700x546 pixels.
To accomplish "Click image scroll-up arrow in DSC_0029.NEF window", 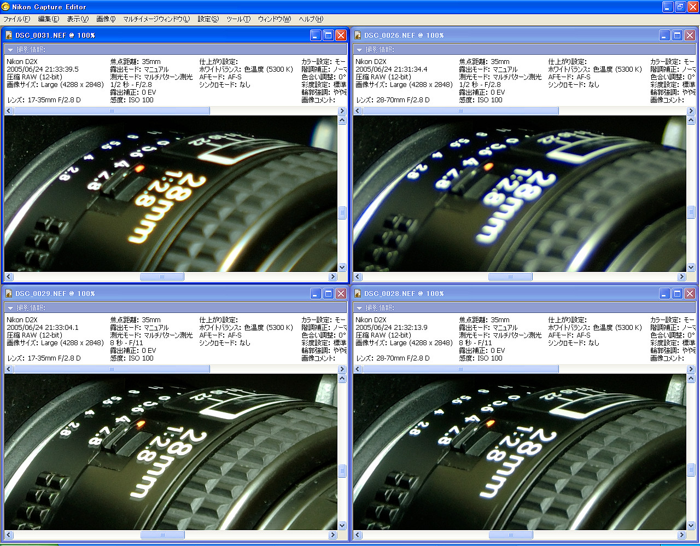I will tap(342, 379).
